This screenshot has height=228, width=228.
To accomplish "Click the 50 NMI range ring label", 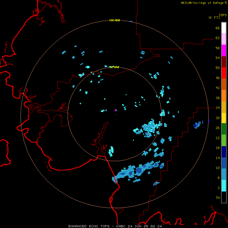I will pos(115,67).
